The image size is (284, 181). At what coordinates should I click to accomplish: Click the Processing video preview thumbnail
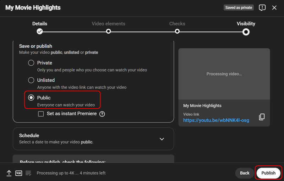224,74
